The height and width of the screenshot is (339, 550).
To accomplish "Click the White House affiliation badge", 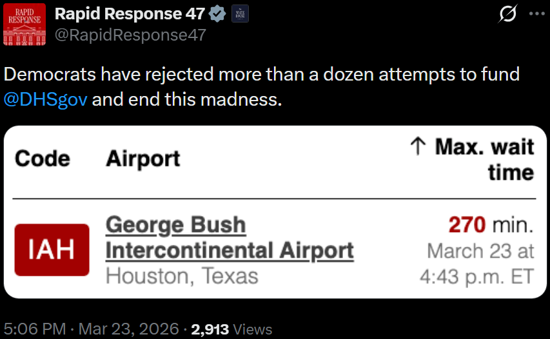I will pyautogui.click(x=239, y=14).
